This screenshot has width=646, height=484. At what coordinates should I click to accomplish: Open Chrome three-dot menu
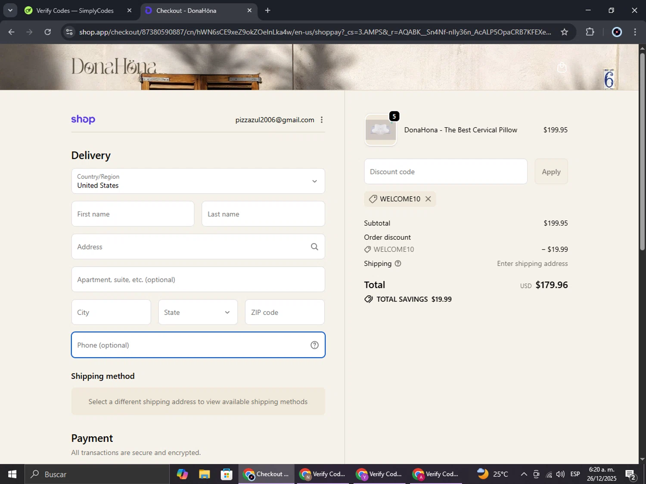pos(635,32)
